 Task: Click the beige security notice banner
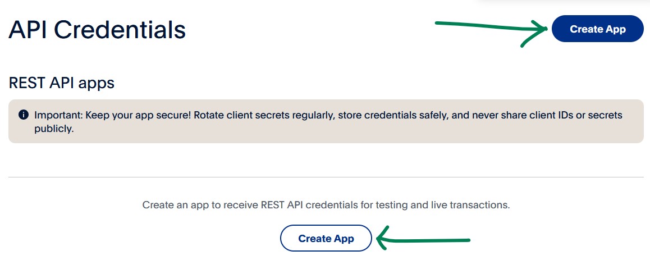pyautogui.click(x=326, y=121)
